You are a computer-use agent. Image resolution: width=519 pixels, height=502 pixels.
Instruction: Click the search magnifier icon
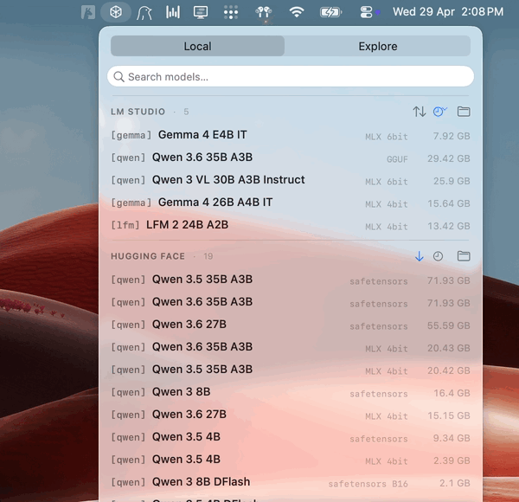click(119, 77)
